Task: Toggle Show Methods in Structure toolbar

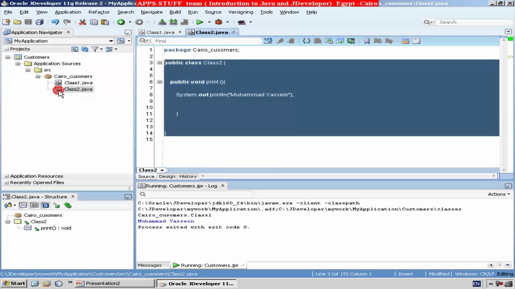Action: 23,205
